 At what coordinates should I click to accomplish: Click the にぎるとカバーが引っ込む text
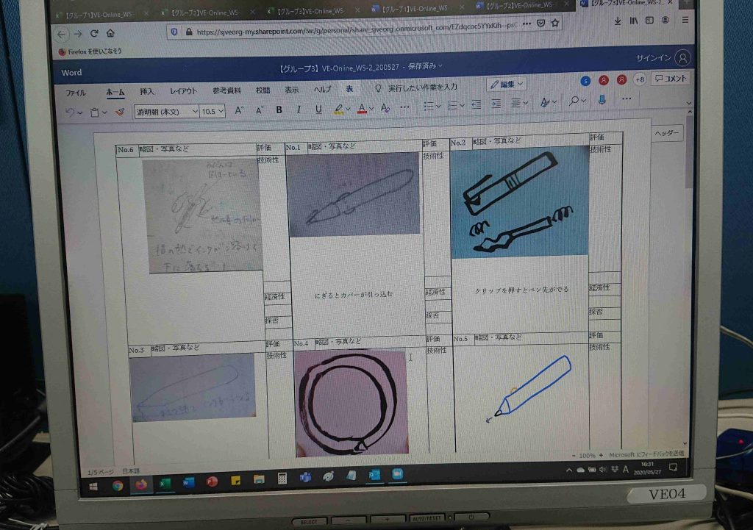point(354,295)
